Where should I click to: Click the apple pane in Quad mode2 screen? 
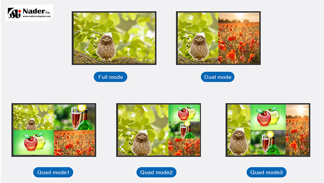click(184, 113)
